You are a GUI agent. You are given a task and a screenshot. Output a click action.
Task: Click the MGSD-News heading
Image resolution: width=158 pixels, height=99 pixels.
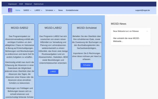click(118, 24)
